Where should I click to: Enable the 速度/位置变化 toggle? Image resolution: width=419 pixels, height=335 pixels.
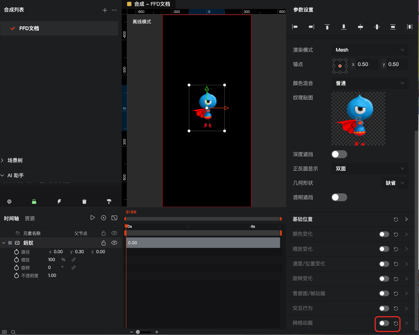pyautogui.click(x=384, y=264)
